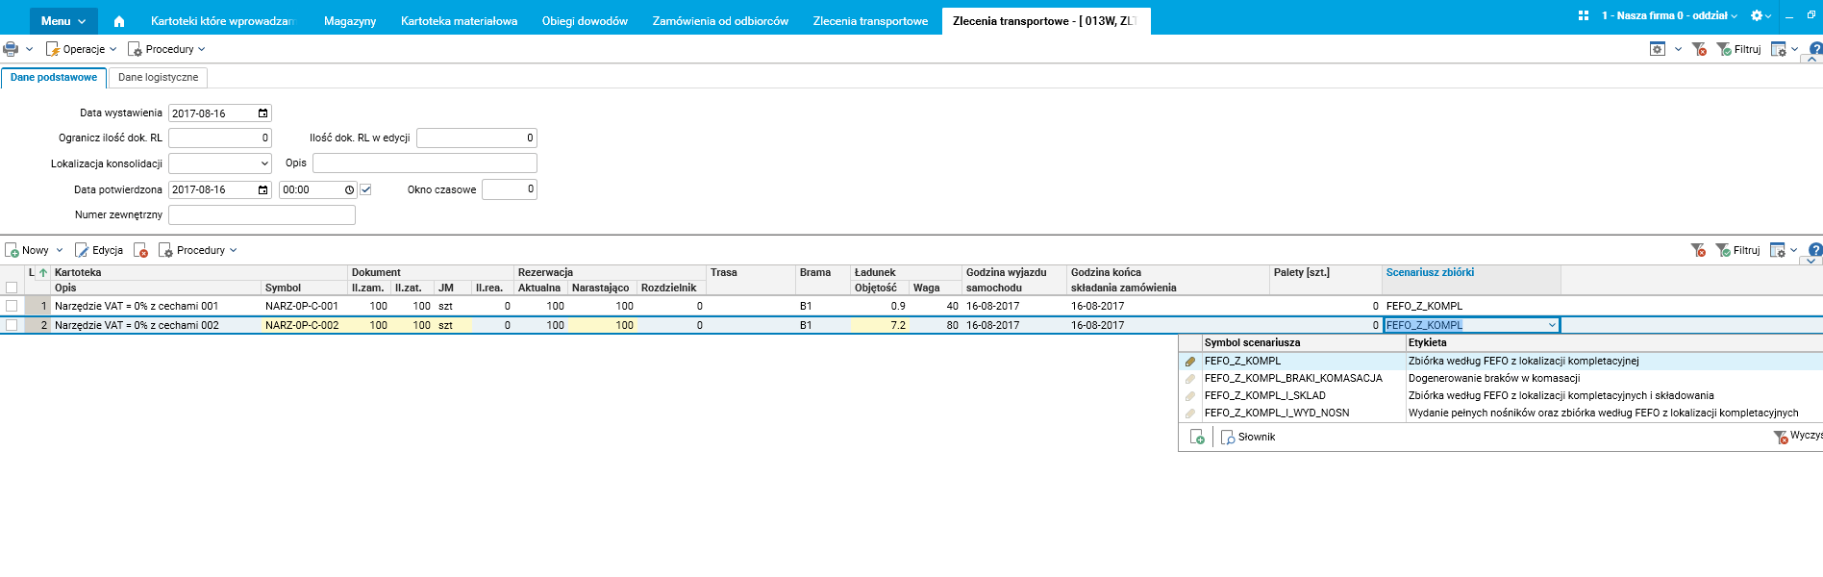Open calendar picker for Data wystawienia

[x=263, y=113]
